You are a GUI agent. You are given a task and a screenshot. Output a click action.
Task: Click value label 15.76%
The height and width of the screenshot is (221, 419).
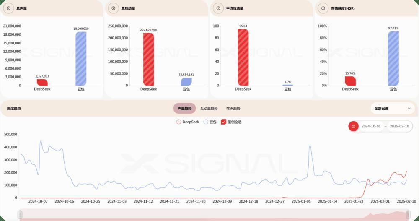(350, 73)
